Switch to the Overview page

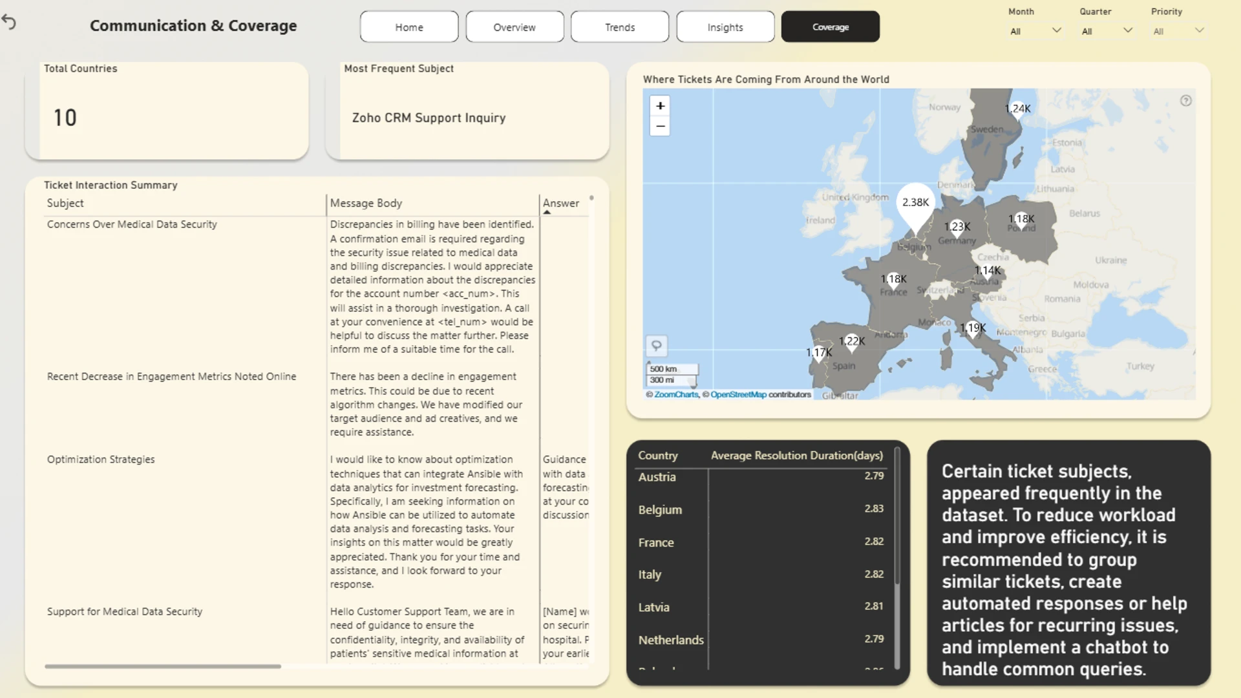coord(514,27)
